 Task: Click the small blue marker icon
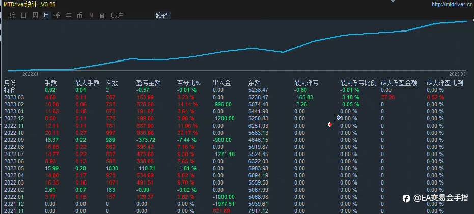338,117
